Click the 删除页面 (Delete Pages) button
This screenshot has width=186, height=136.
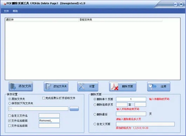[x=123, y=86]
